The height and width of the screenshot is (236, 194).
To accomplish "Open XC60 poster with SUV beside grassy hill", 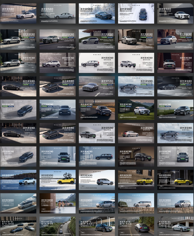I will 97,39.
